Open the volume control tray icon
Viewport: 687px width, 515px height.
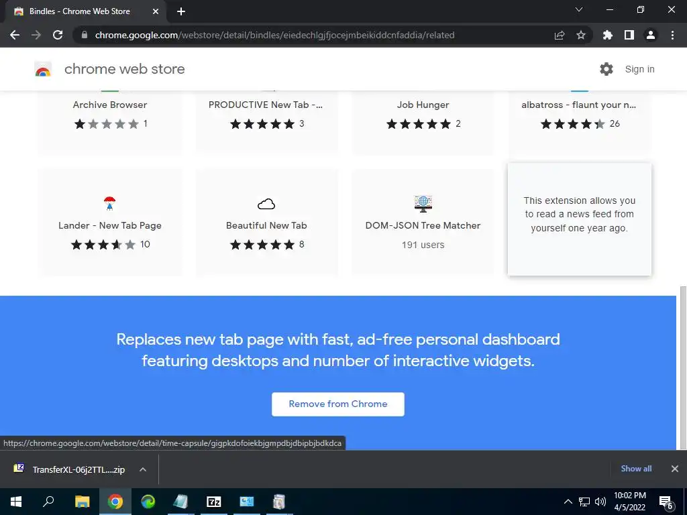tap(600, 502)
